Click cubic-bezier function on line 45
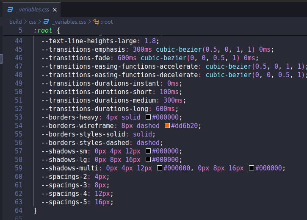This screenshot has width=307, height=220. click(x=179, y=50)
